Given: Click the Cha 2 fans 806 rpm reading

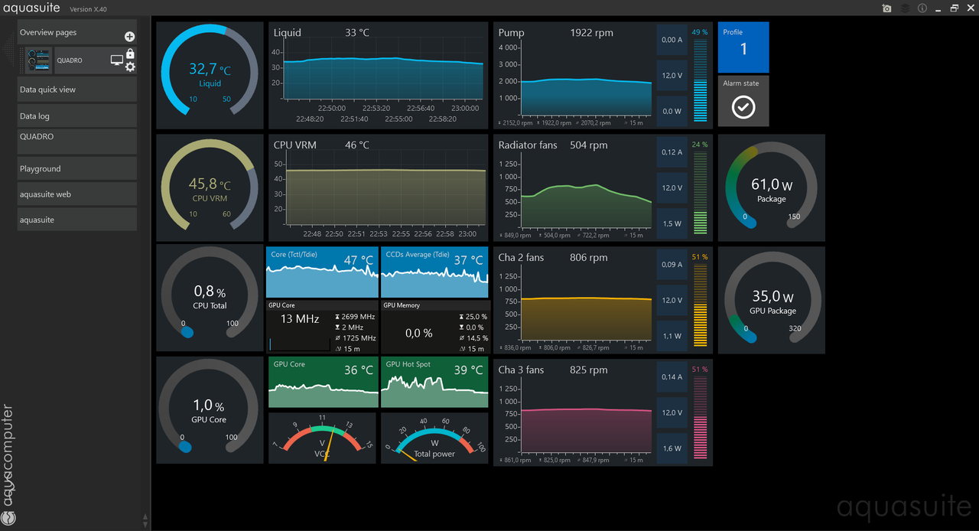Looking at the screenshot, I should (x=589, y=258).
